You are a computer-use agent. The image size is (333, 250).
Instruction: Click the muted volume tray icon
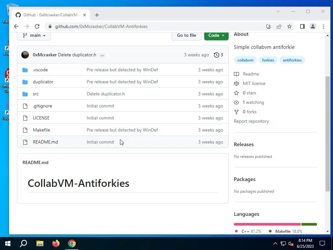point(291,243)
